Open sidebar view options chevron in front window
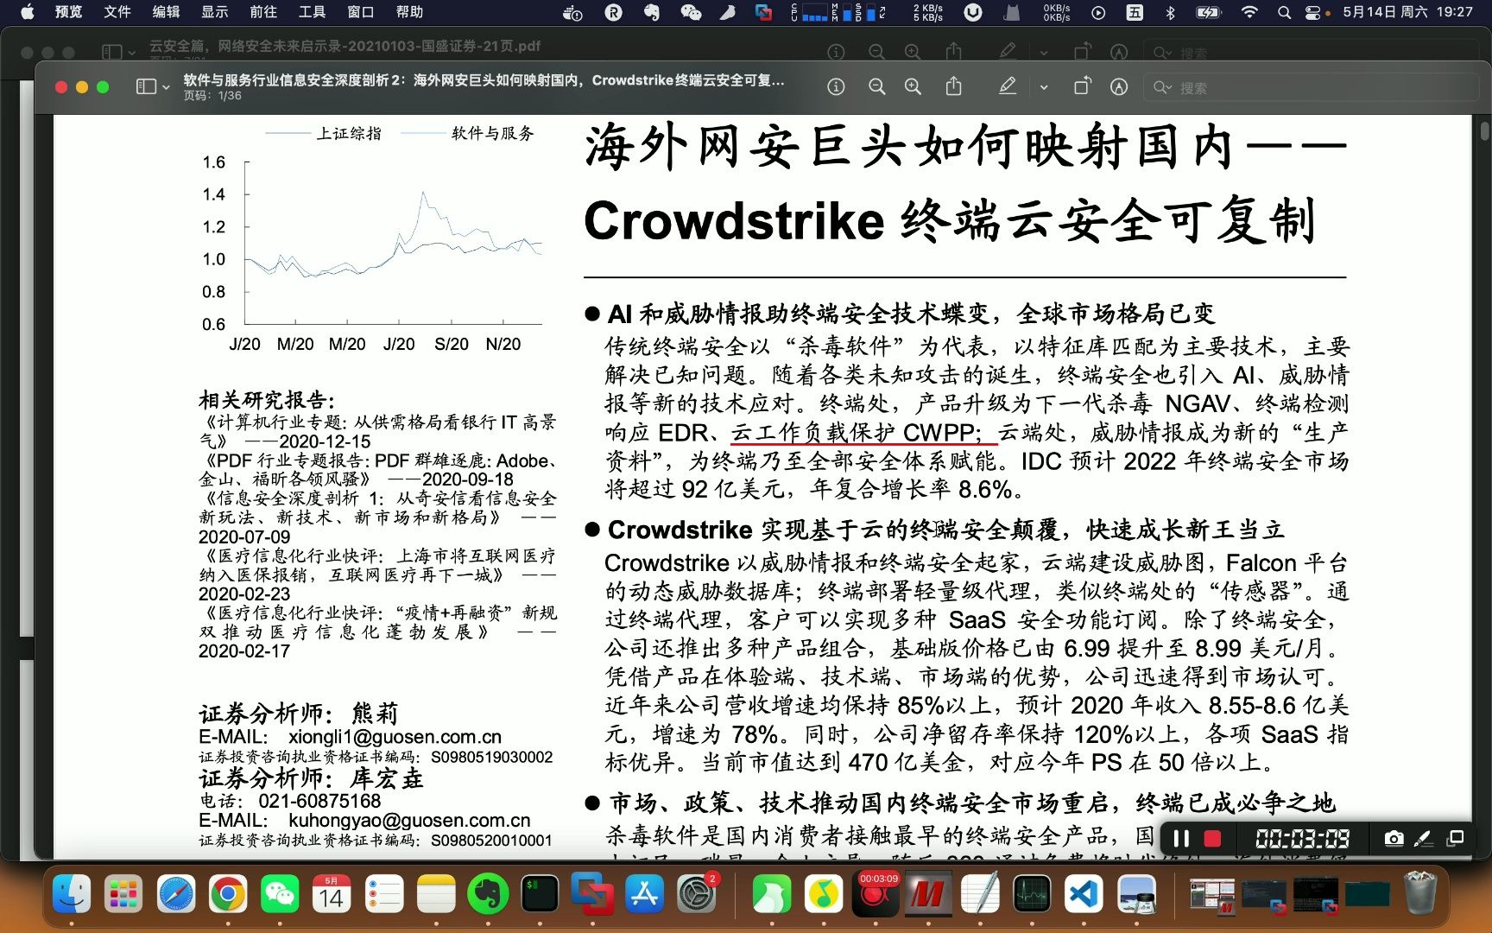Image resolution: width=1492 pixels, height=933 pixels. pos(165,87)
